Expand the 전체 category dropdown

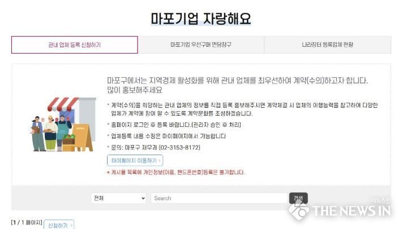coord(118,198)
